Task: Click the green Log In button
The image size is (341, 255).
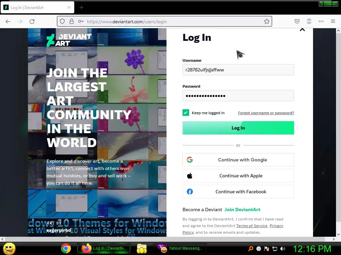Action: pyautogui.click(x=238, y=128)
